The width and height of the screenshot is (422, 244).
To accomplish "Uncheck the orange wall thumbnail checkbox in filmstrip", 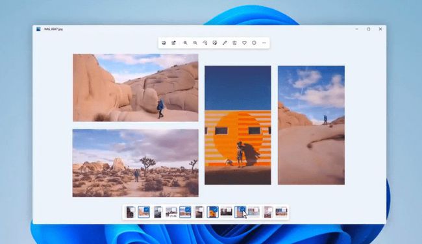I will pos(216,209).
